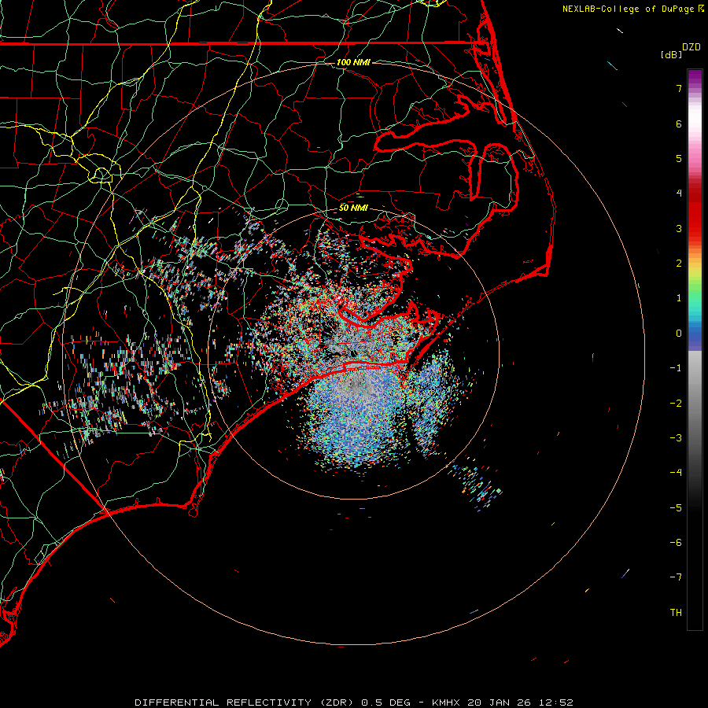Screen dimensions: 708x708
Task: Click the -3 value on the color scale
Action: (676, 438)
